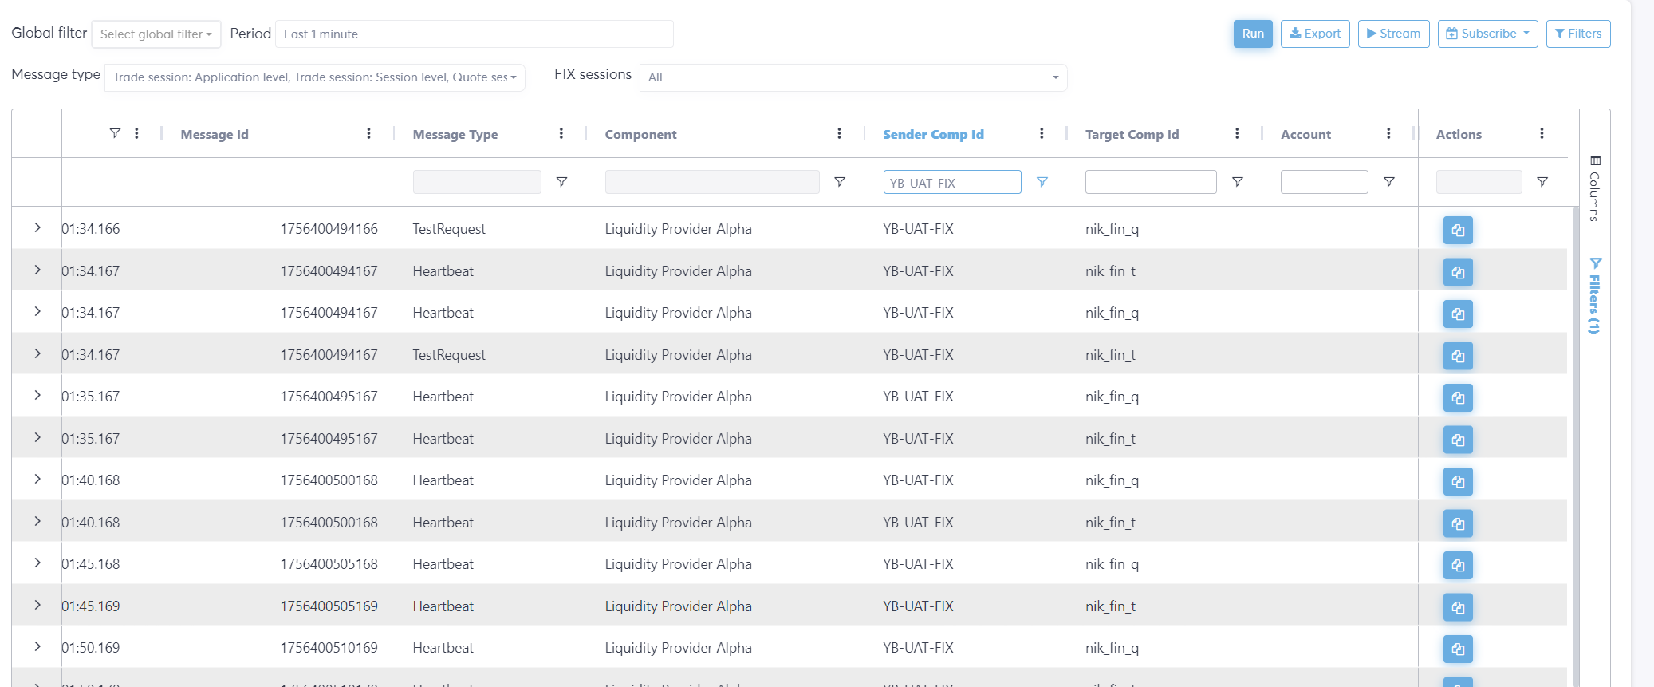Screen dimensions: 1654x687
Task: Click the Target Comp Id filter input
Action: pos(1150,182)
